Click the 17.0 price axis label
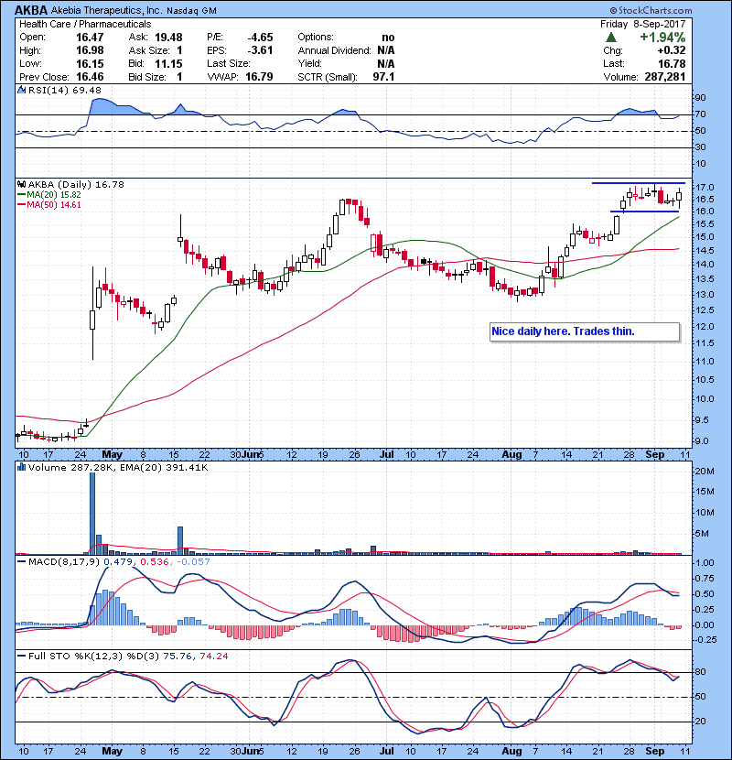Screen dimensions: 732x760 point(705,187)
